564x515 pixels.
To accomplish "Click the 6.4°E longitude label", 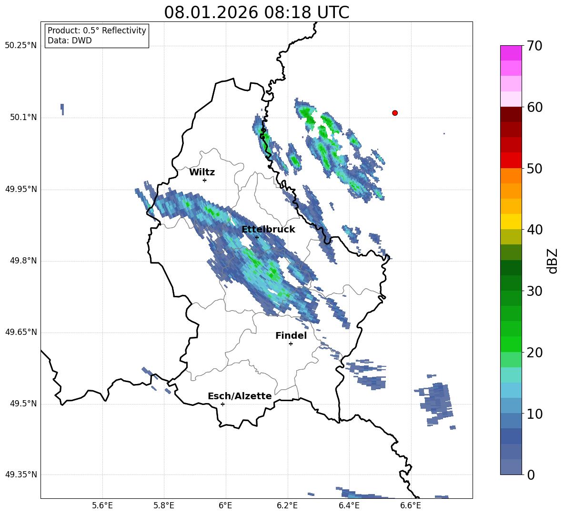I will pyautogui.click(x=349, y=505).
